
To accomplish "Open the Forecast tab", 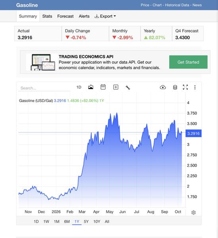I will (66, 16).
